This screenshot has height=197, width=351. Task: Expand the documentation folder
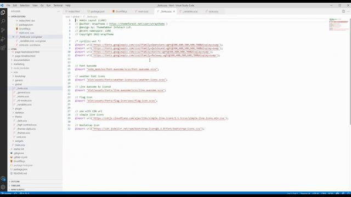(x=21, y=60)
